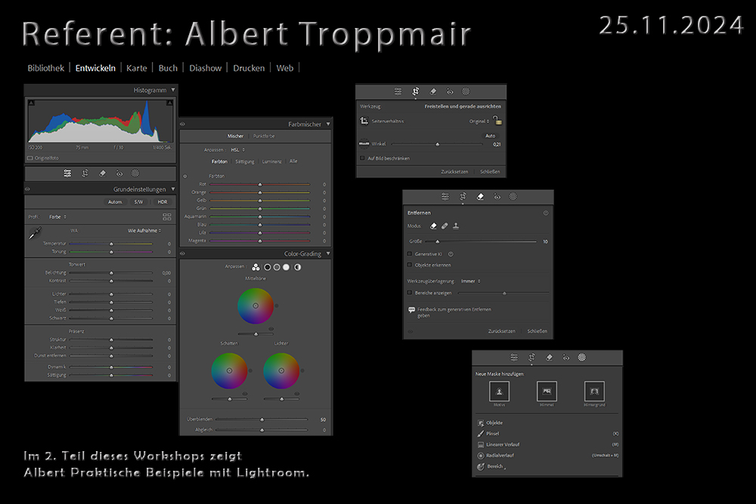The height and width of the screenshot is (504, 756).
Task: Choose the eraser mode icon under Entfernen
Action: (x=433, y=225)
